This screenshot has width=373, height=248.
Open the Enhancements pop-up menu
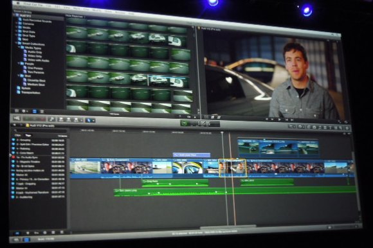[x=291, y=127]
